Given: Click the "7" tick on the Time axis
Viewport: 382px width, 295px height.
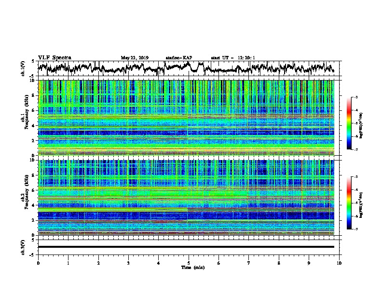Looking at the screenshot, I should click(249, 263).
